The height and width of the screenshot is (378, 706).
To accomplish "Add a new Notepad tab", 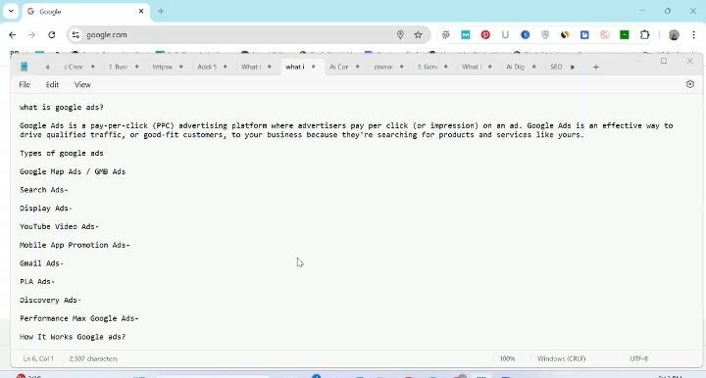I will 596,67.
